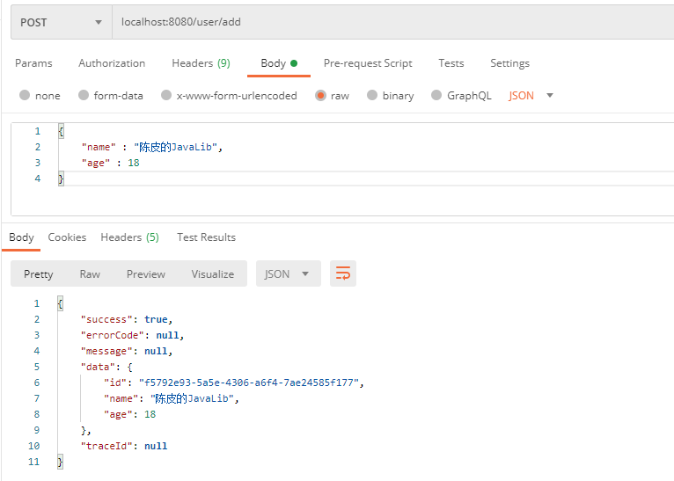
Task: Switch response view to Raw
Action: (90, 273)
